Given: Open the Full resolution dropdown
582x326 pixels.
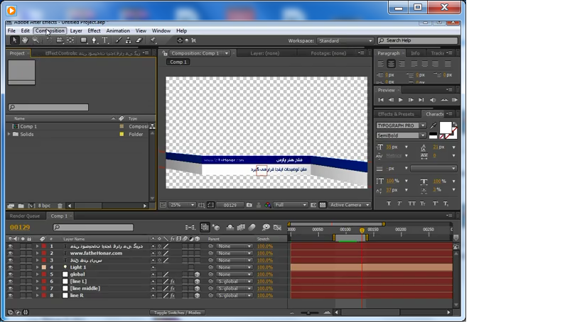Looking at the screenshot, I should 291,205.
